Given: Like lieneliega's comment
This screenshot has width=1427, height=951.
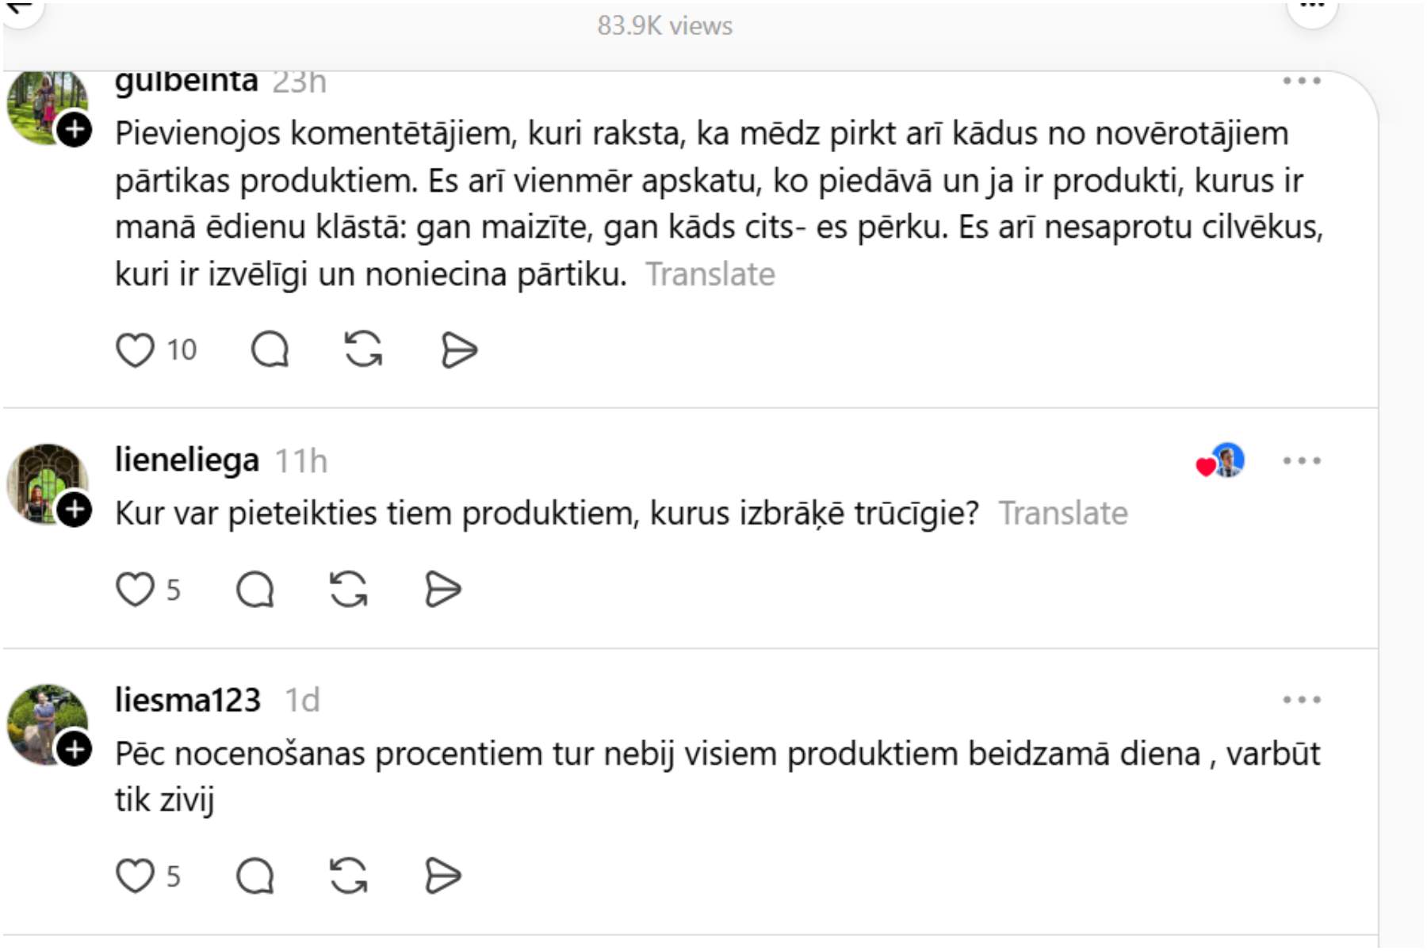Looking at the screenshot, I should pos(135,590).
